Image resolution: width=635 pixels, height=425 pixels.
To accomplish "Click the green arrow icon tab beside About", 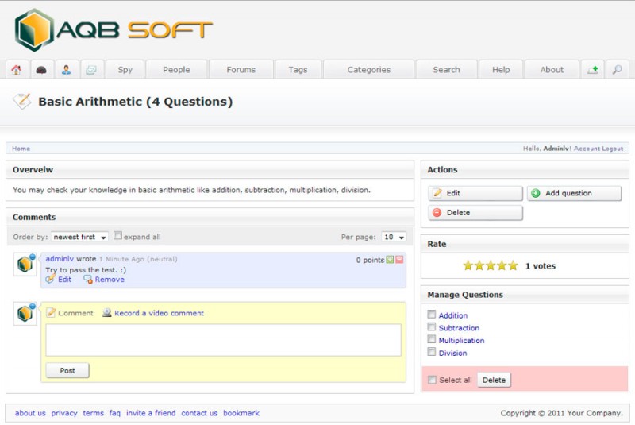I will click(592, 70).
